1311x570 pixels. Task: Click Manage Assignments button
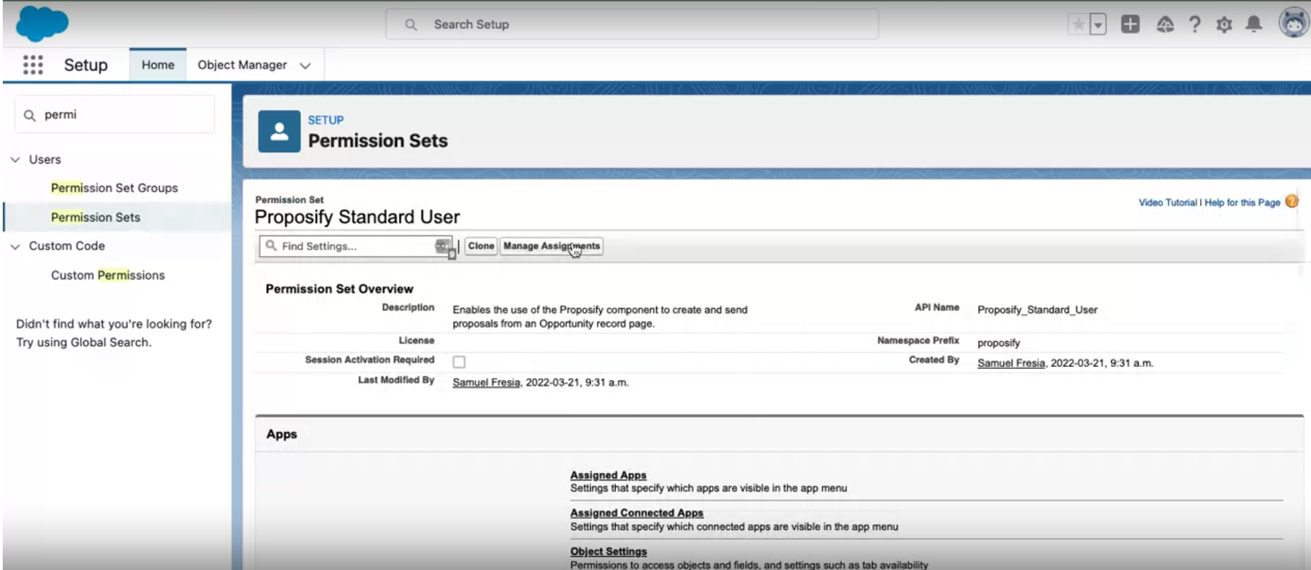click(551, 246)
